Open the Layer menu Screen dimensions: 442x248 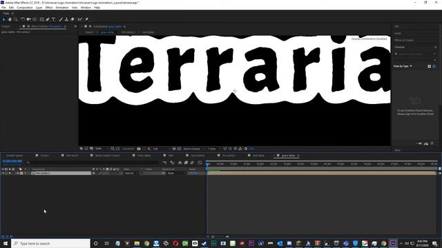point(39,8)
